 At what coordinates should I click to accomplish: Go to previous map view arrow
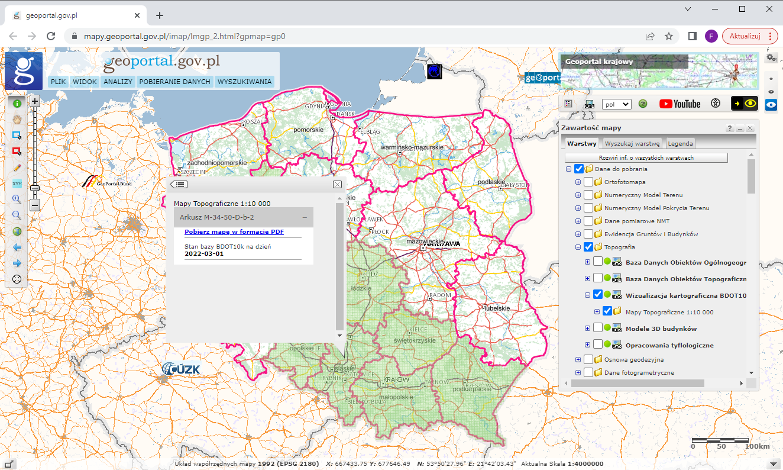[x=17, y=247]
